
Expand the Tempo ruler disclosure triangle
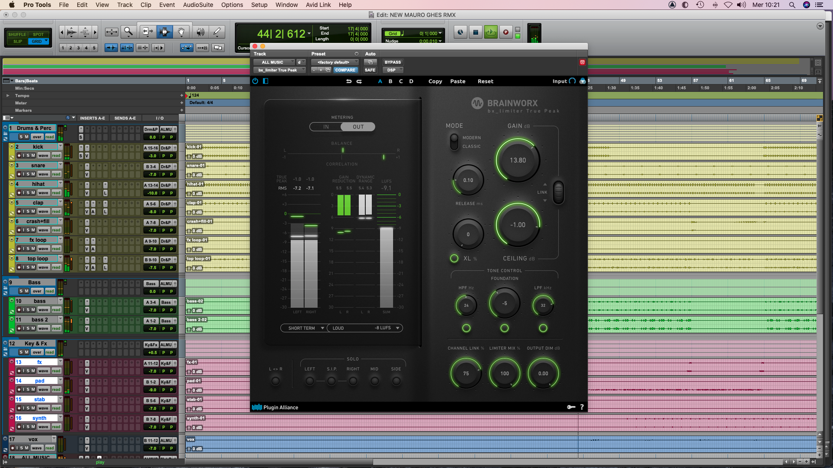coord(7,95)
